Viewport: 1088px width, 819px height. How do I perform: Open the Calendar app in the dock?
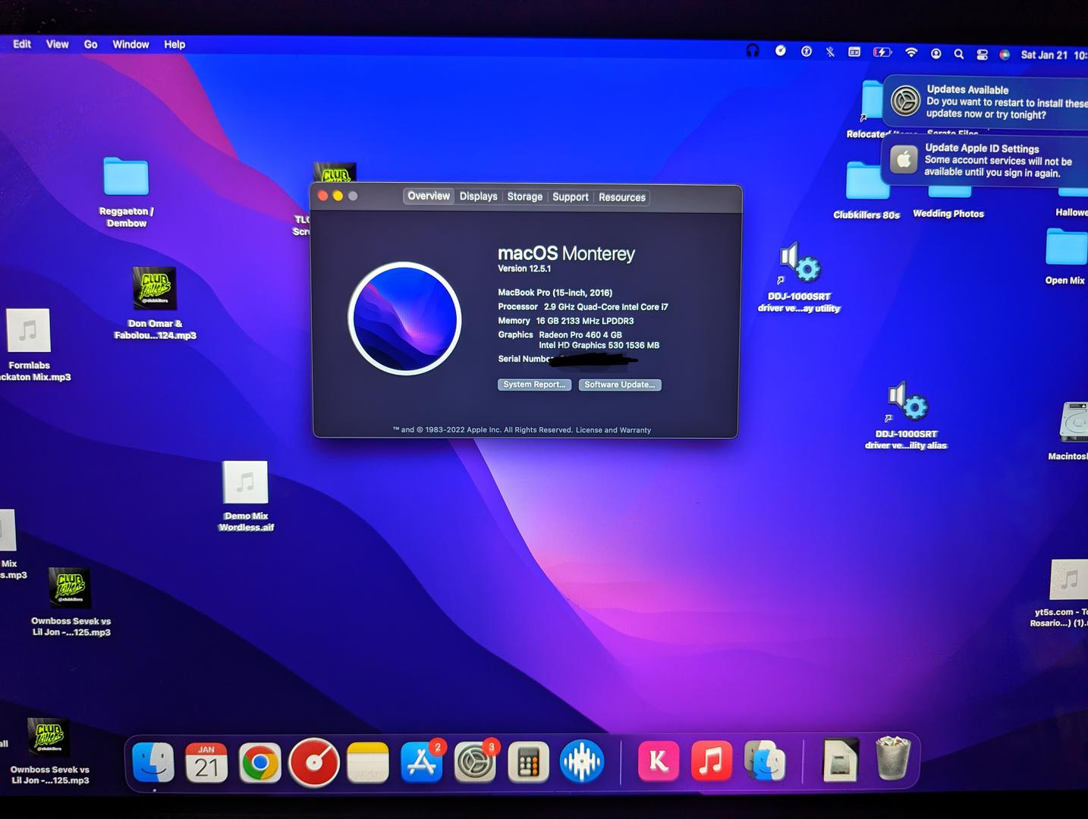[206, 762]
